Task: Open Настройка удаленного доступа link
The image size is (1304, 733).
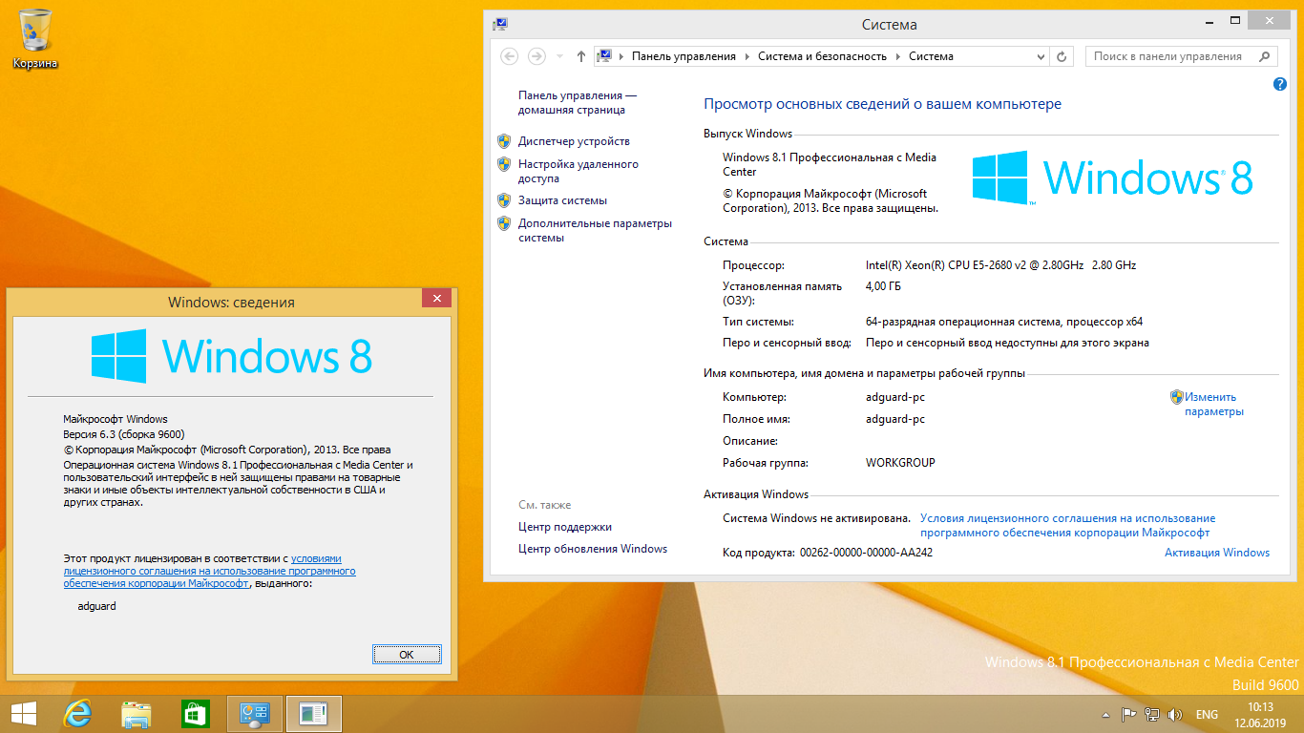Action: [x=578, y=171]
